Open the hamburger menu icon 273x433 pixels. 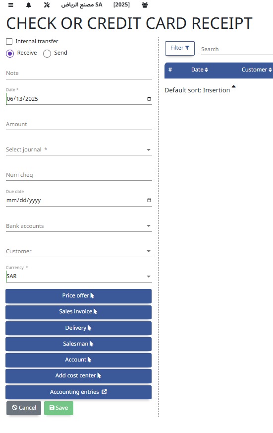11,5
